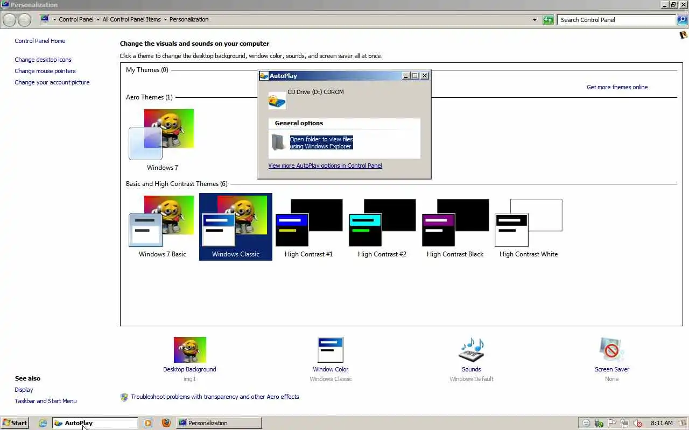689x430 pixels.
Task: Close the AutoPlay dialog
Action: [x=425, y=76]
